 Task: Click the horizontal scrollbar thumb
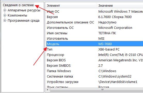pos(97,90)
